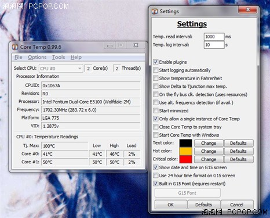Click the Processor name field E5100
This screenshot has width=270, height=218.
coord(91,102)
